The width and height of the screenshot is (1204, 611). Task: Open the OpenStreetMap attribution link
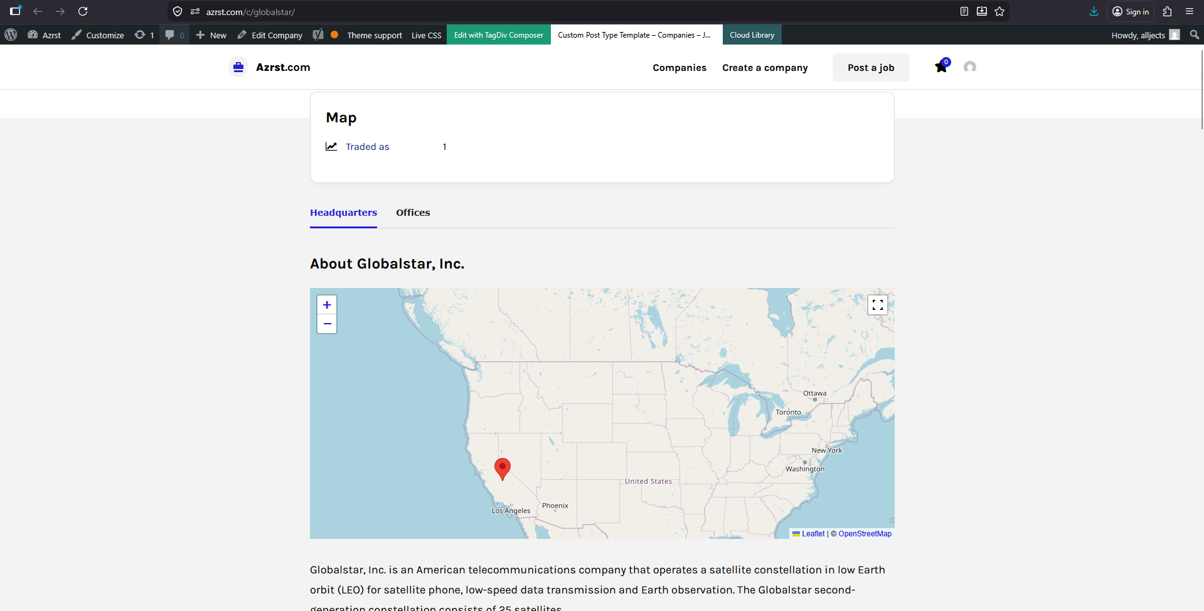tap(865, 534)
